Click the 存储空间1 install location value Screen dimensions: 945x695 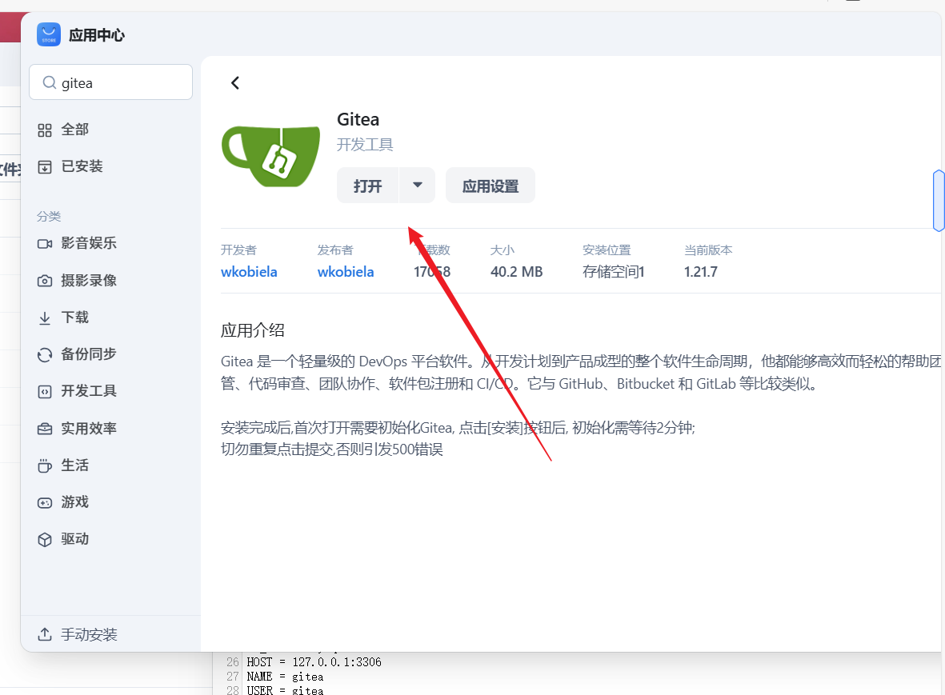(614, 272)
